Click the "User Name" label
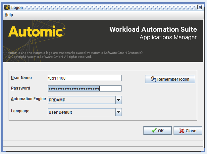Screen dimensions: 207x154 click(21, 78)
